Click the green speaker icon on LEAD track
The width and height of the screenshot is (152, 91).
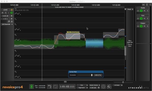[12, 13]
